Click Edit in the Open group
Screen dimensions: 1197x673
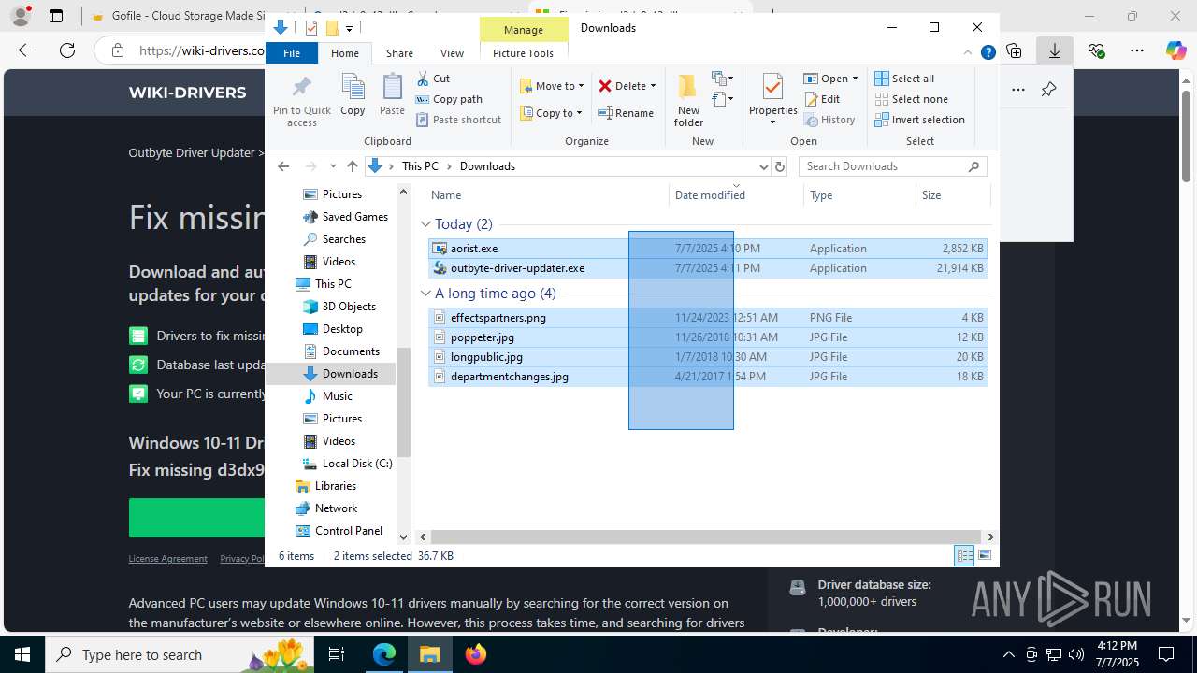pos(822,99)
